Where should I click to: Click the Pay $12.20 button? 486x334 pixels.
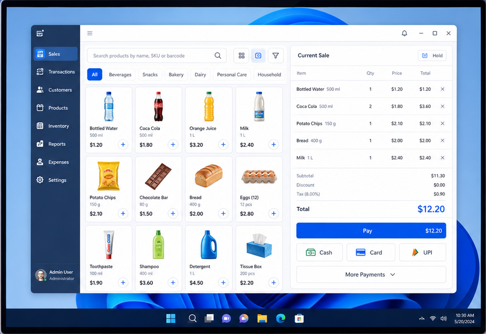[371, 231]
